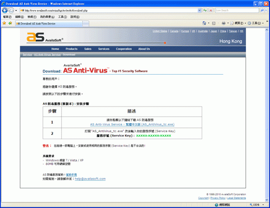Open the zoom level dropdown in the status bar

[263, 205]
